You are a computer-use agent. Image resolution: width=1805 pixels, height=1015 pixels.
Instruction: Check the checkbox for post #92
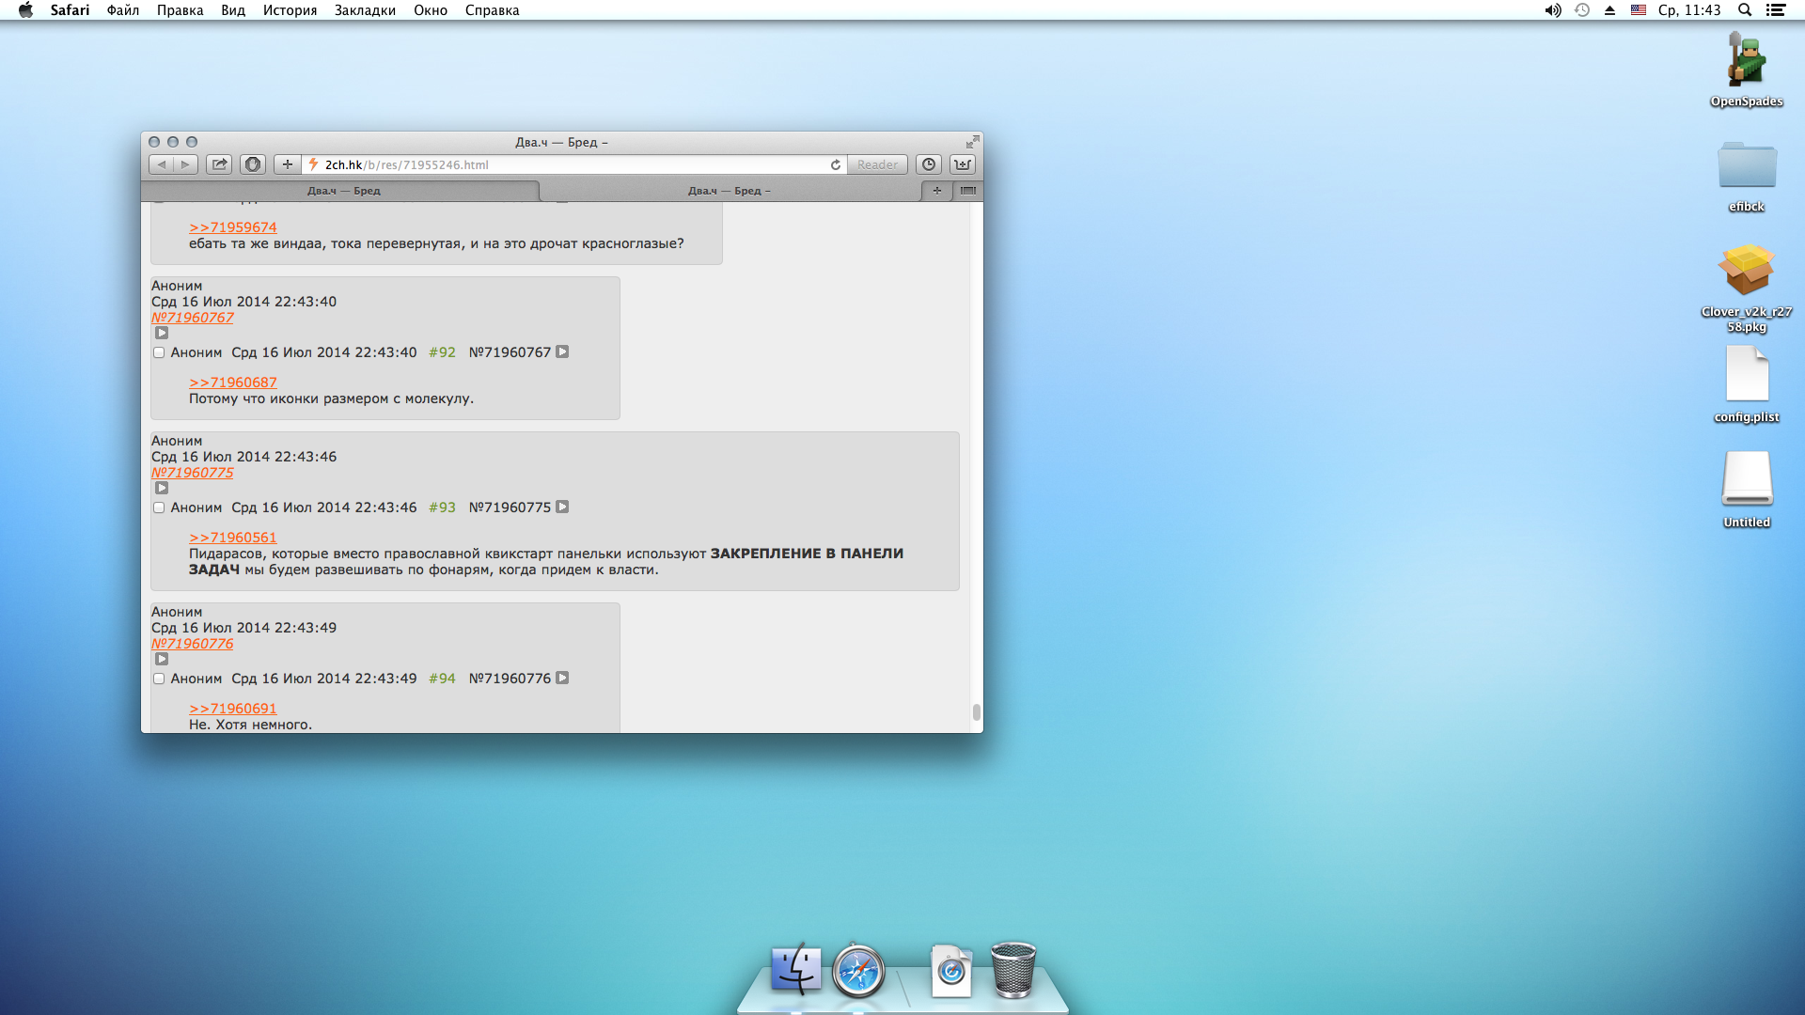(x=159, y=352)
